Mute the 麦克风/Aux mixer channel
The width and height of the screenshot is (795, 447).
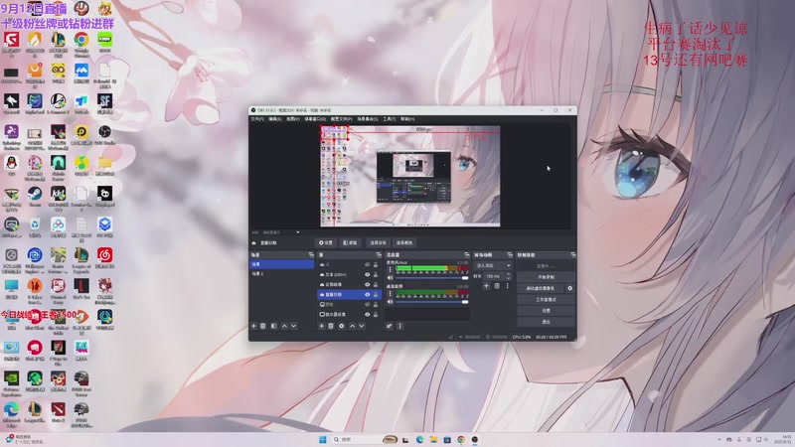click(x=390, y=278)
